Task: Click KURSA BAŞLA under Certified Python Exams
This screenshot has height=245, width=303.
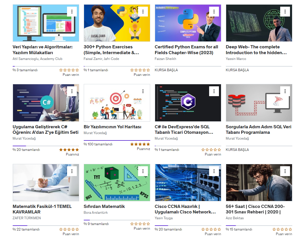Action: tap(166, 70)
